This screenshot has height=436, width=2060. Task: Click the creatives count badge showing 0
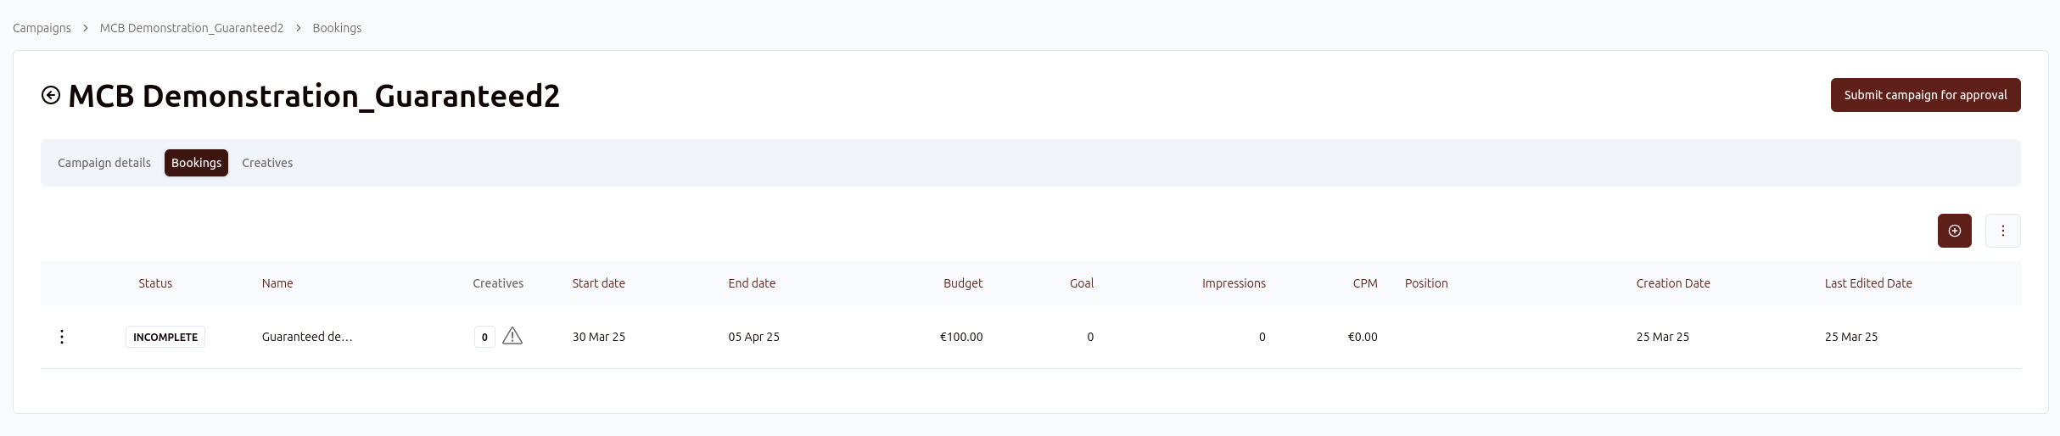(x=484, y=337)
